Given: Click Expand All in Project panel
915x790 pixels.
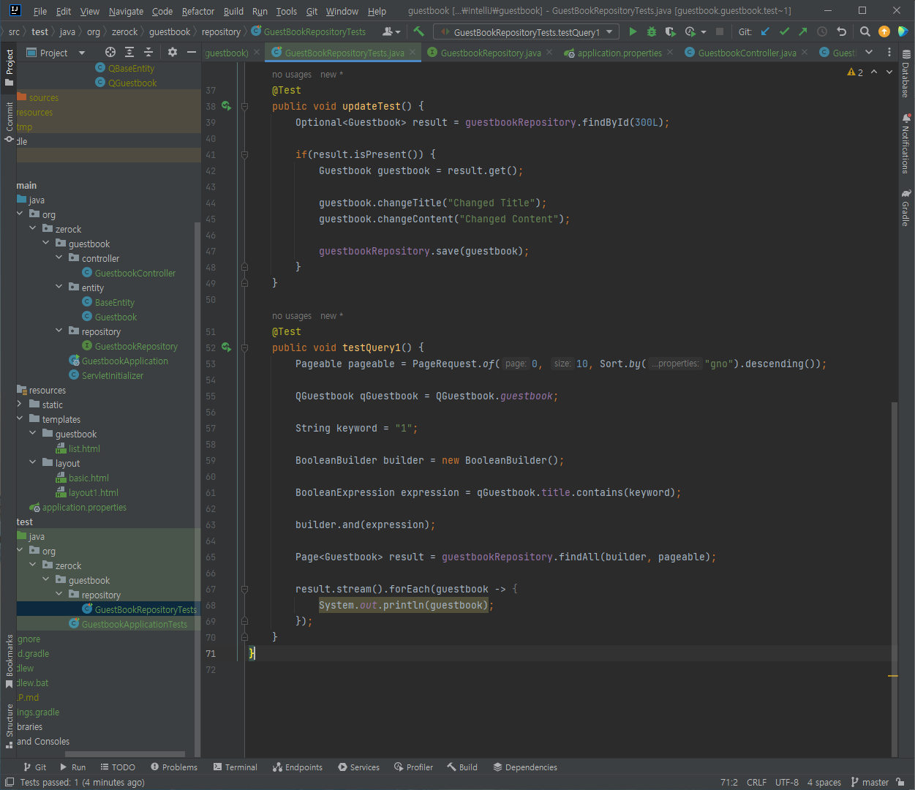Looking at the screenshot, I should pyautogui.click(x=129, y=52).
